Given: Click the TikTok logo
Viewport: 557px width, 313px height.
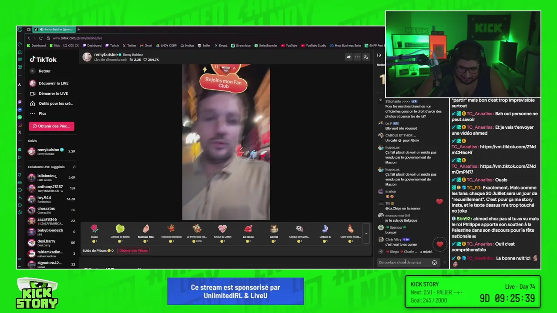Looking at the screenshot, I should [43, 60].
